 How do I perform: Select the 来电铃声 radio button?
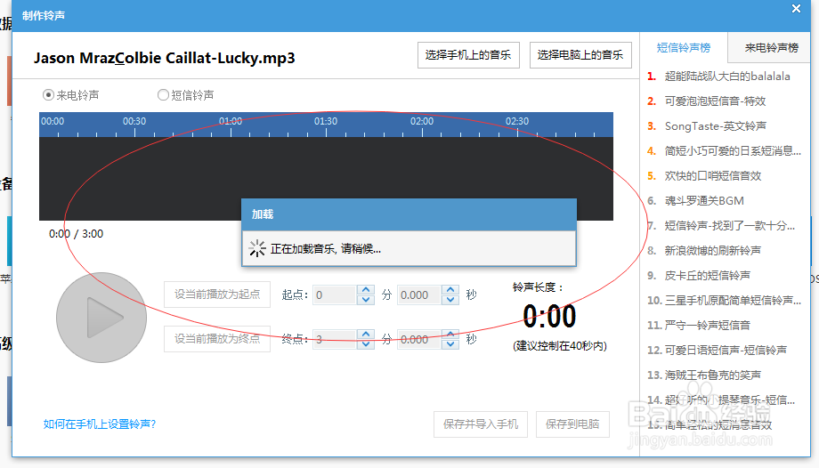point(48,95)
